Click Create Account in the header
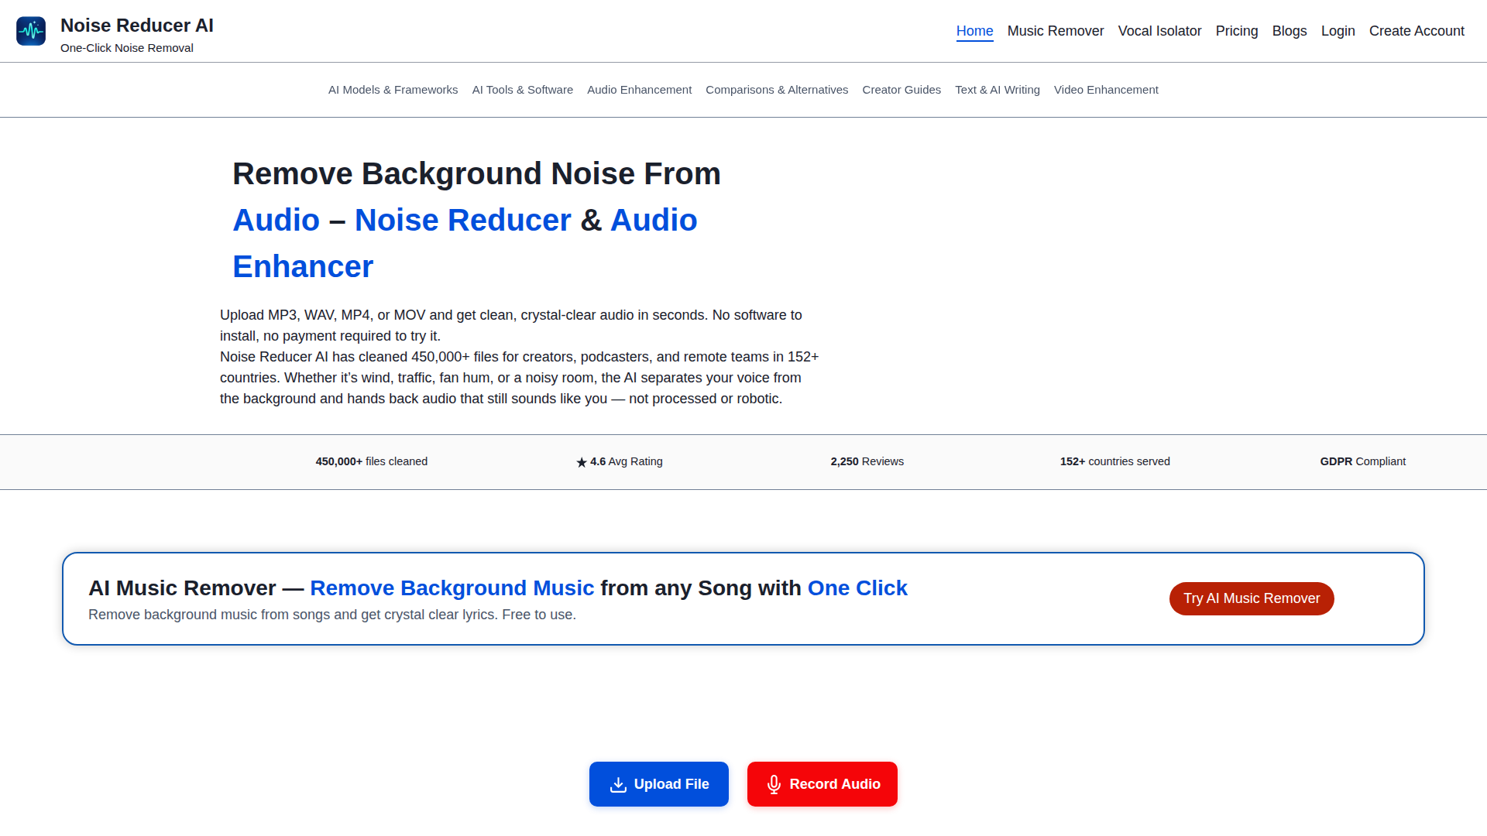 (x=1417, y=31)
